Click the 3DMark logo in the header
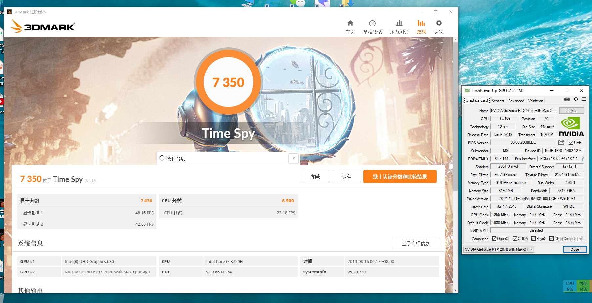592x303 pixels. [x=42, y=26]
